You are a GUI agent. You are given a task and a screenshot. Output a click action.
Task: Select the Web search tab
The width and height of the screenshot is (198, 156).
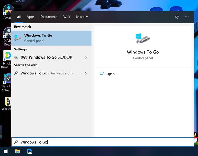pos(67,17)
